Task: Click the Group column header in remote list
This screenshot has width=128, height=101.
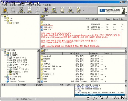Action: tap(116, 19)
